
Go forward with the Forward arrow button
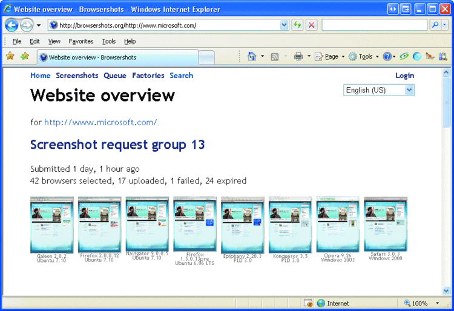pyautogui.click(x=27, y=25)
